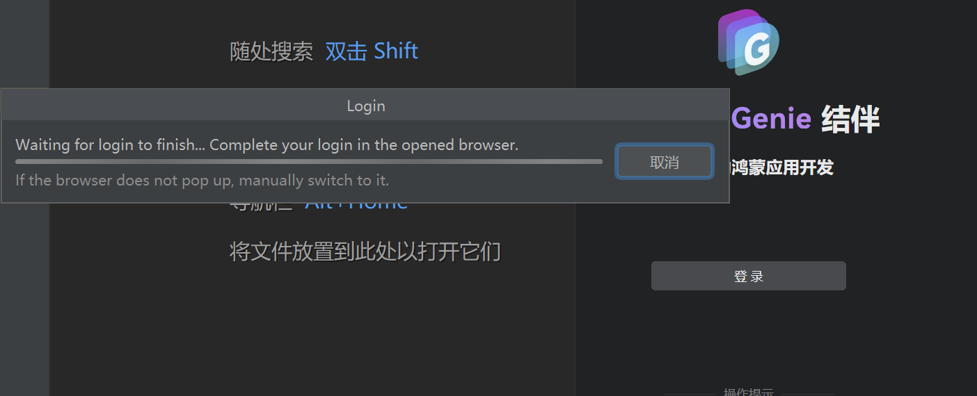This screenshot has height=396, width=977.
Task: Click the Genie logo icon
Action: (749, 42)
